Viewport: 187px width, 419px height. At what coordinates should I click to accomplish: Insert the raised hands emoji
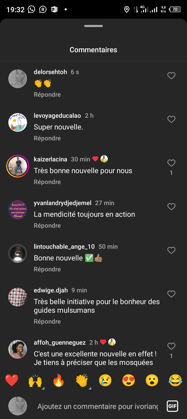pos(35,381)
